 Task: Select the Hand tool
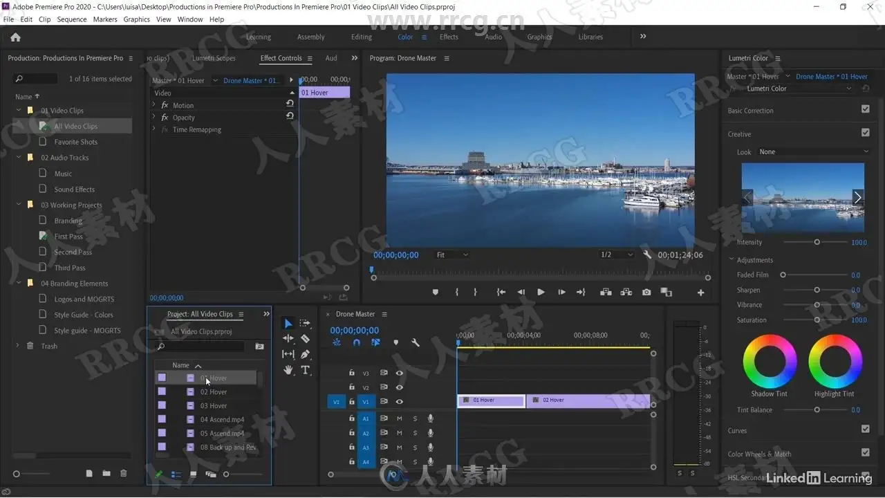(x=288, y=370)
